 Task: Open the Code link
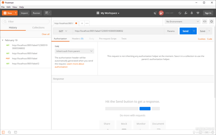209,39
